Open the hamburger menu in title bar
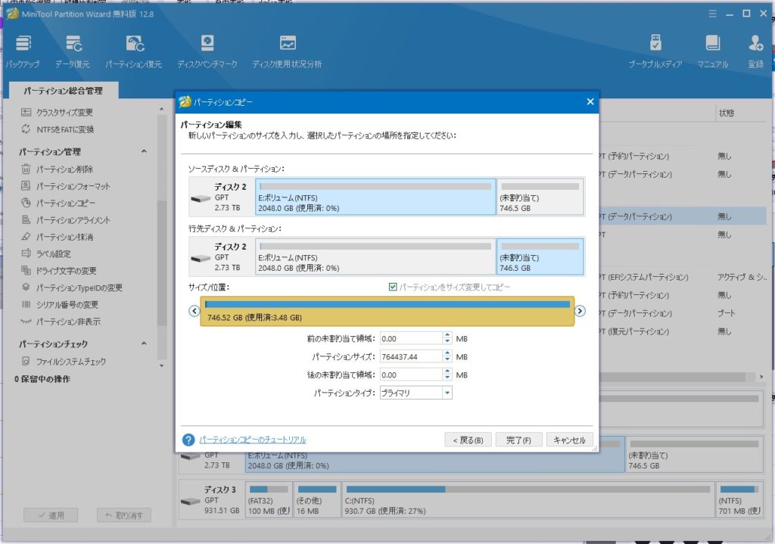 (711, 14)
